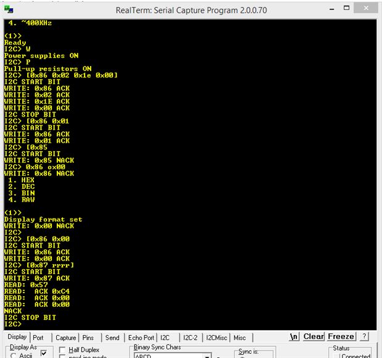Open the I2CMisc tab
Screen dimensions: 382x358
pos(217,338)
